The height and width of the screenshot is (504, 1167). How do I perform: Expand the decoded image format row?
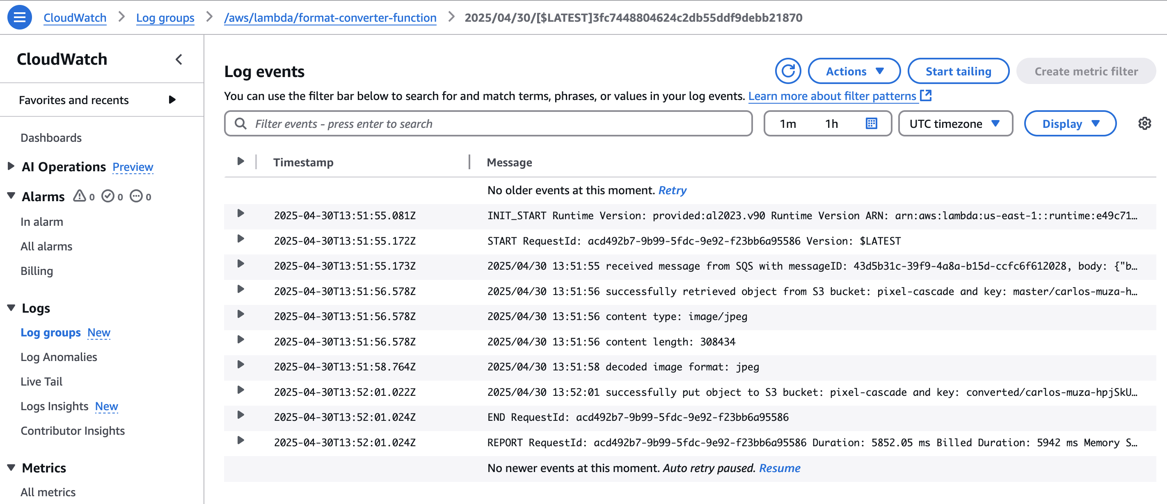click(x=240, y=365)
